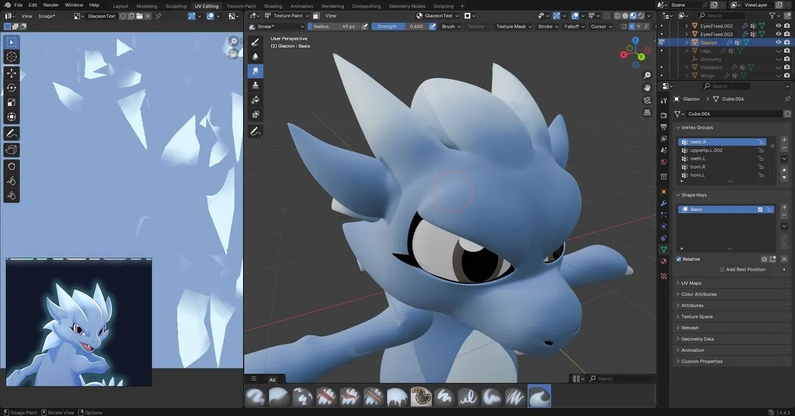Show the Wings object in the outliner

779,76
